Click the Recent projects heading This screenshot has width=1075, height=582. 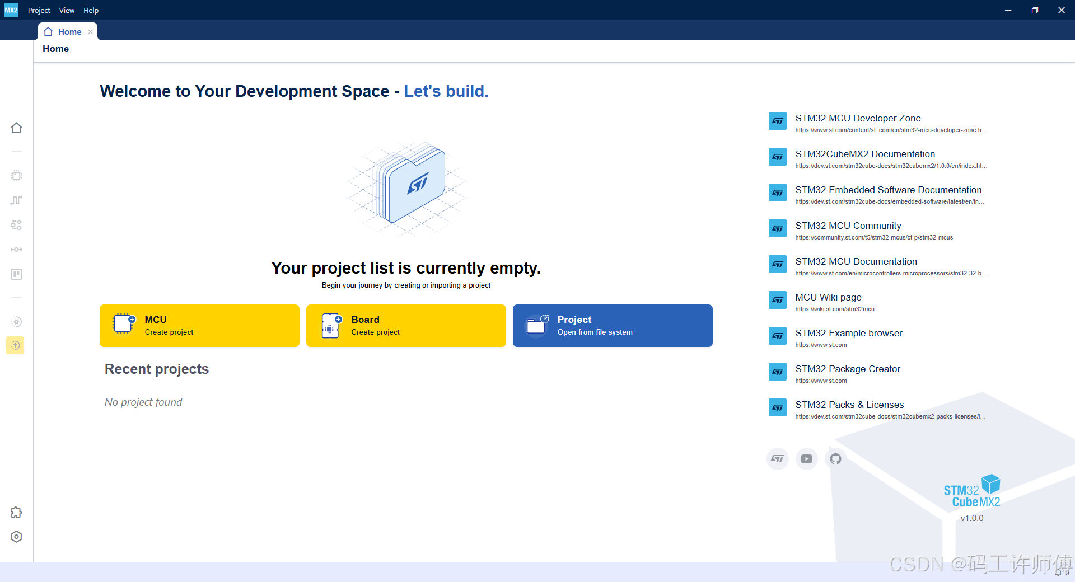pyautogui.click(x=157, y=369)
